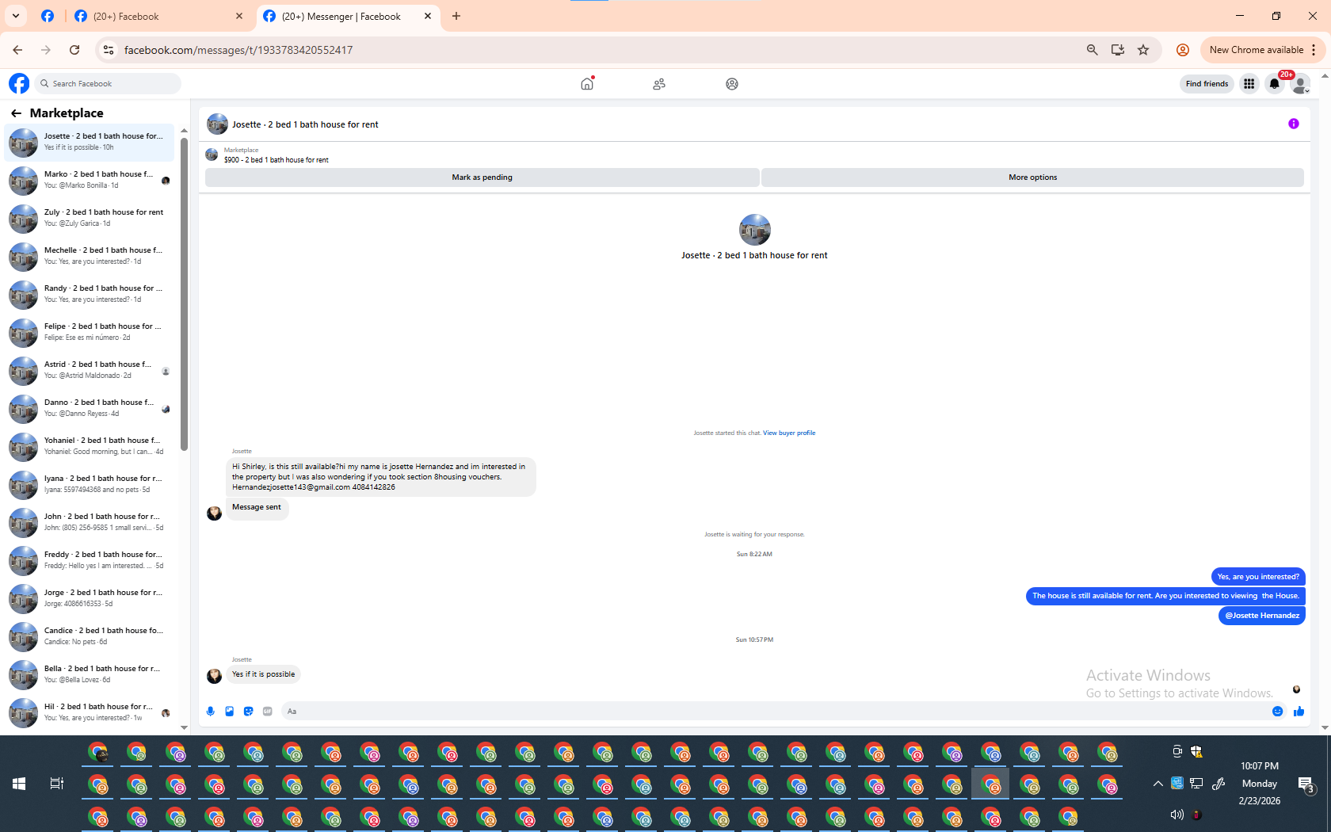Click the browser back arrow

pyautogui.click(x=17, y=50)
